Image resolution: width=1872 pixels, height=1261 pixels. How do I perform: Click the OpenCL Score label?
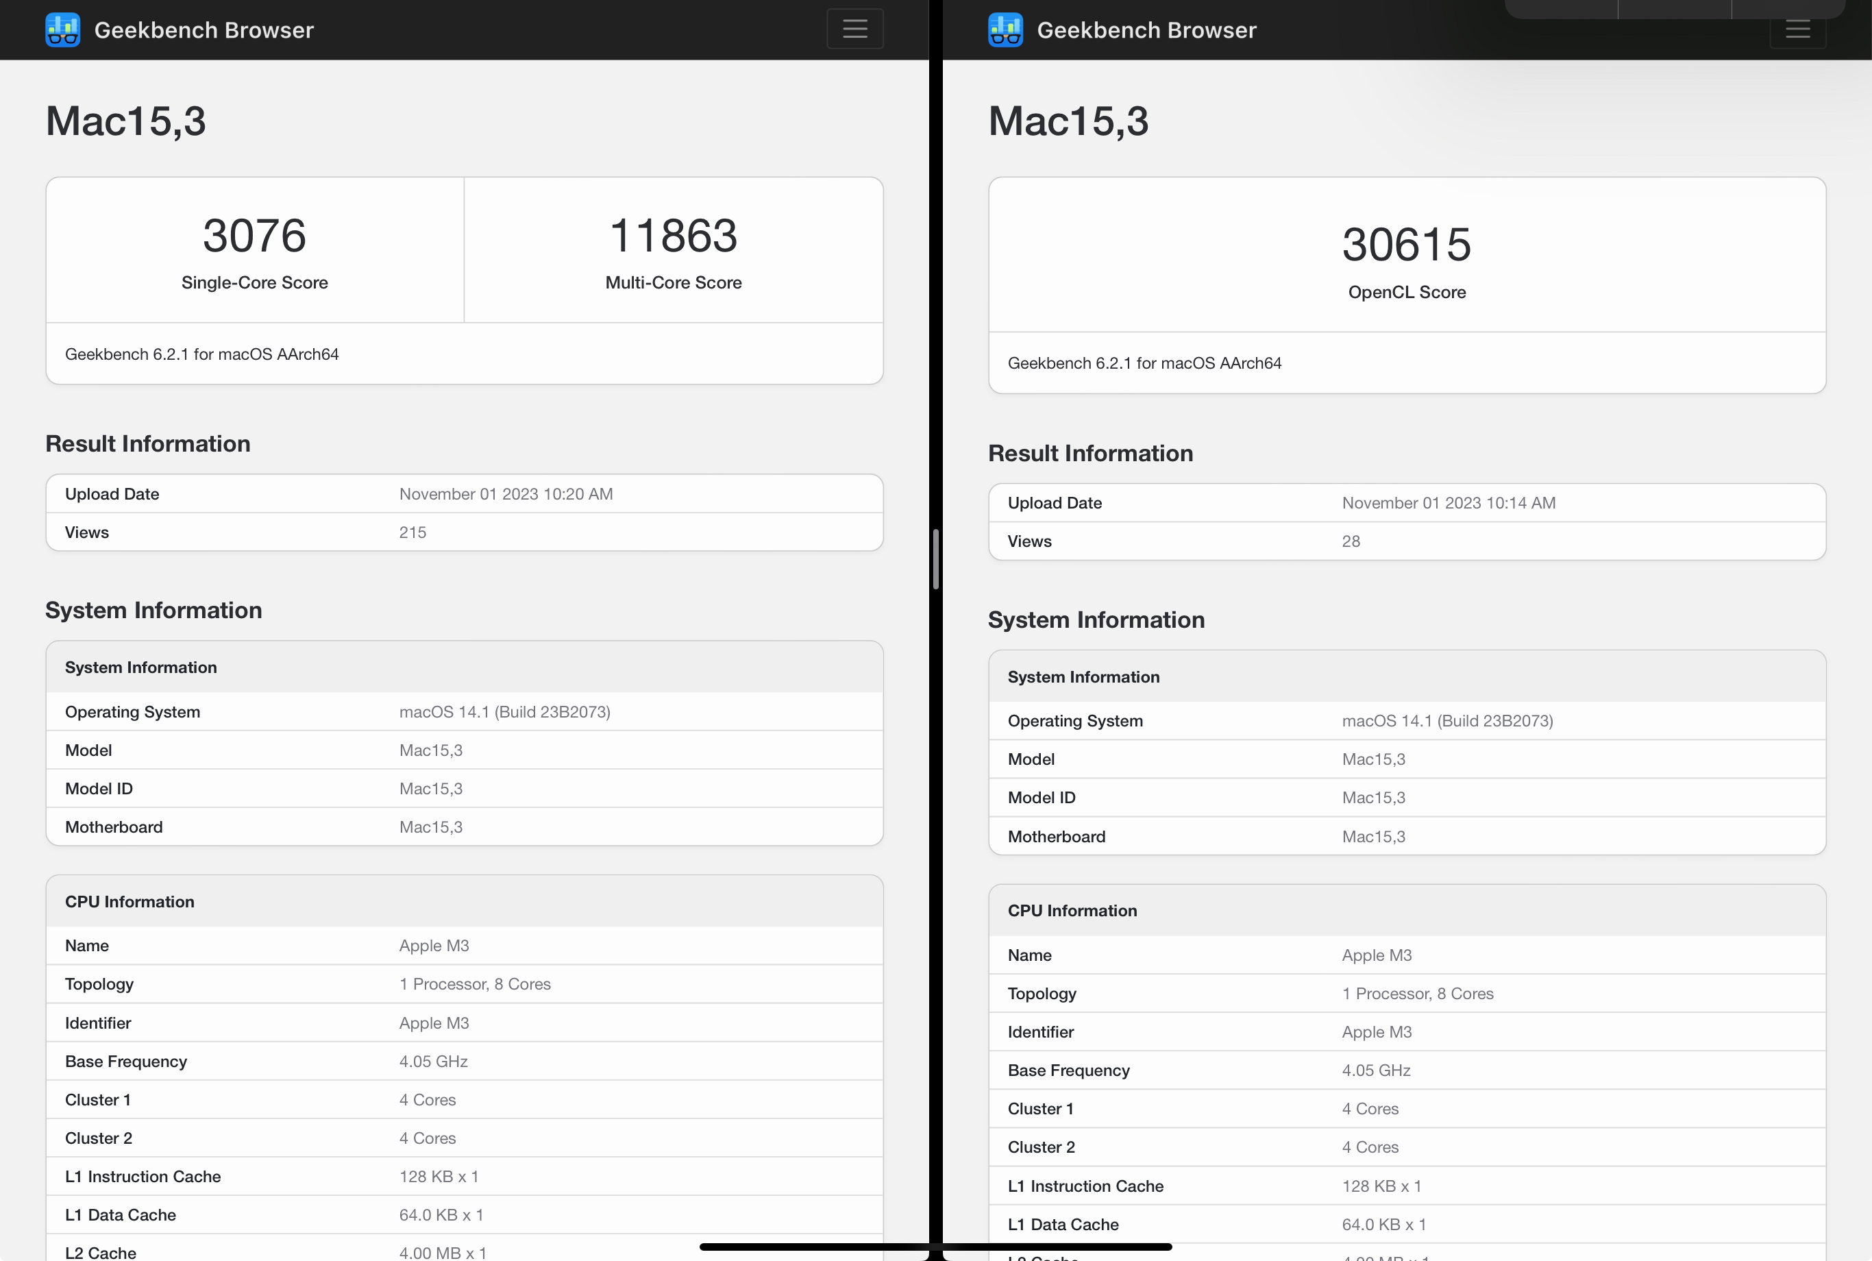1407,292
